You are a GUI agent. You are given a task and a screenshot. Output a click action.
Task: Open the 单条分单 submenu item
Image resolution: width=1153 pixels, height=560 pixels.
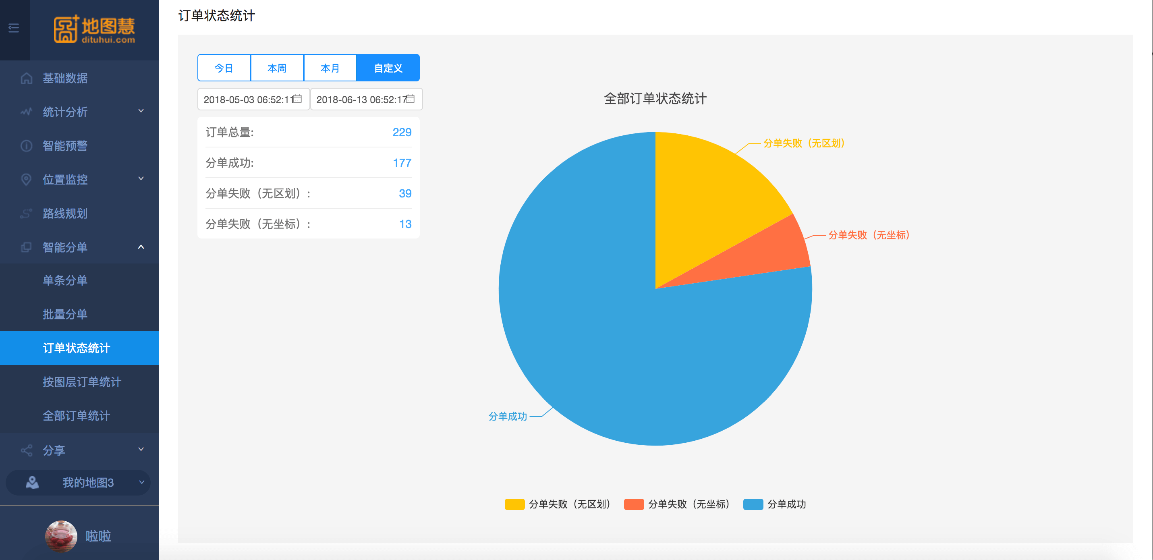pos(79,281)
